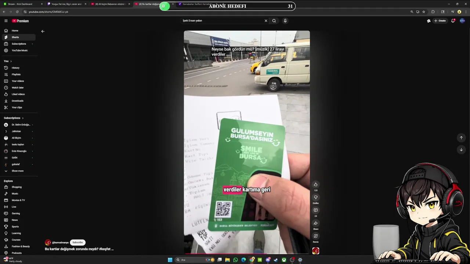
Task: Click the Create button
Action: pos(440,21)
